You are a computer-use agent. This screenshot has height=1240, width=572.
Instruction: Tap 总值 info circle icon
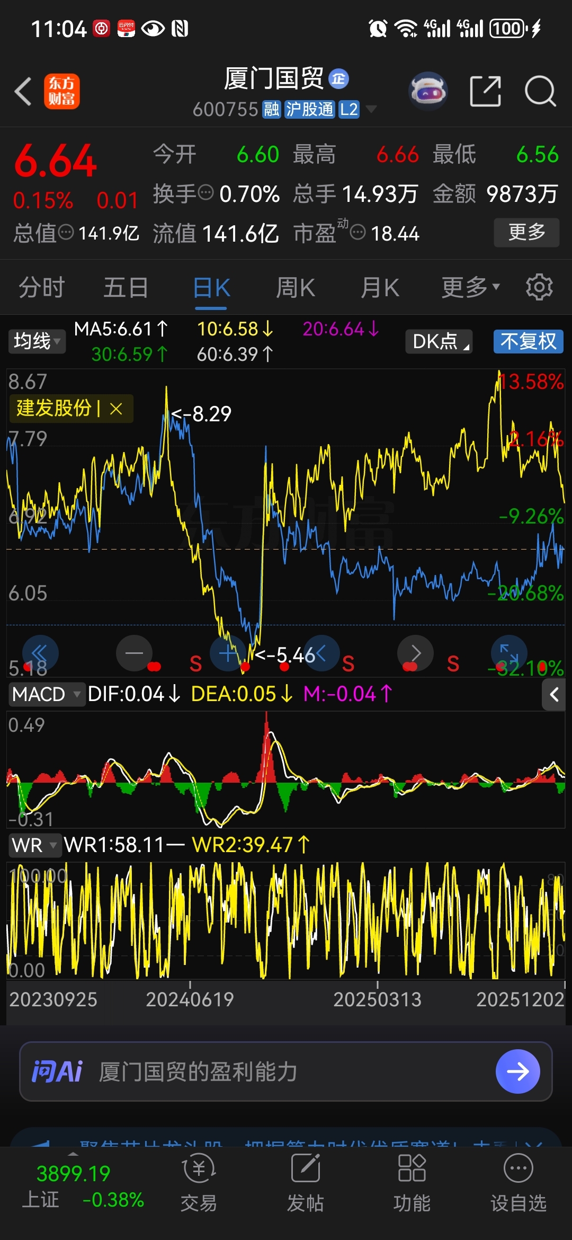(66, 232)
